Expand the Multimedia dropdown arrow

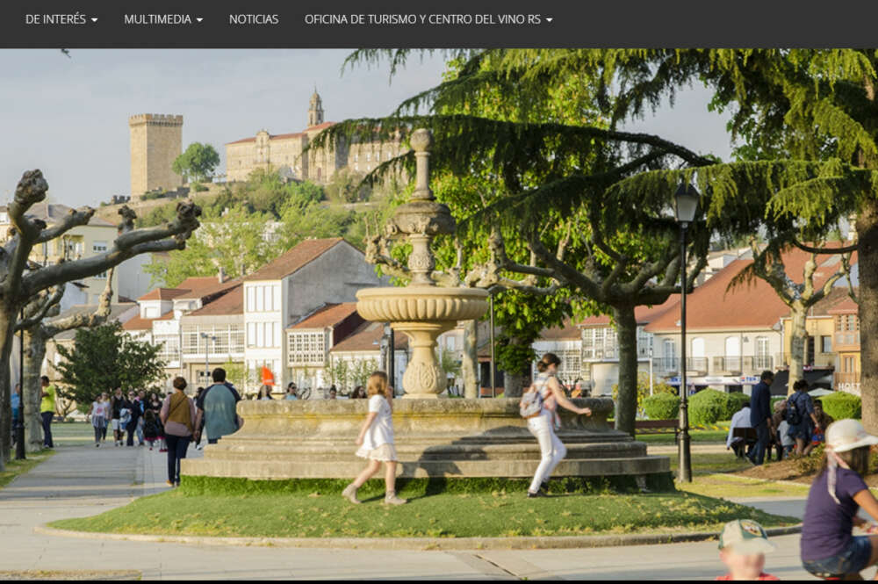tap(199, 20)
